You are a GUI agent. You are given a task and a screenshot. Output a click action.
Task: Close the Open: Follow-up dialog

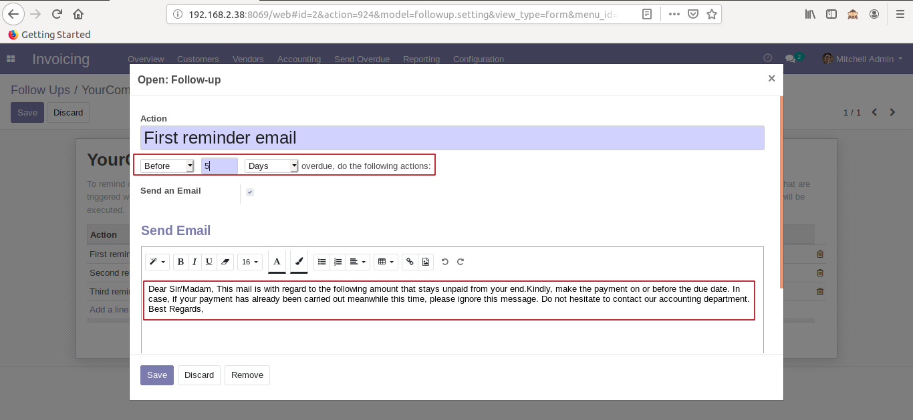click(x=771, y=79)
